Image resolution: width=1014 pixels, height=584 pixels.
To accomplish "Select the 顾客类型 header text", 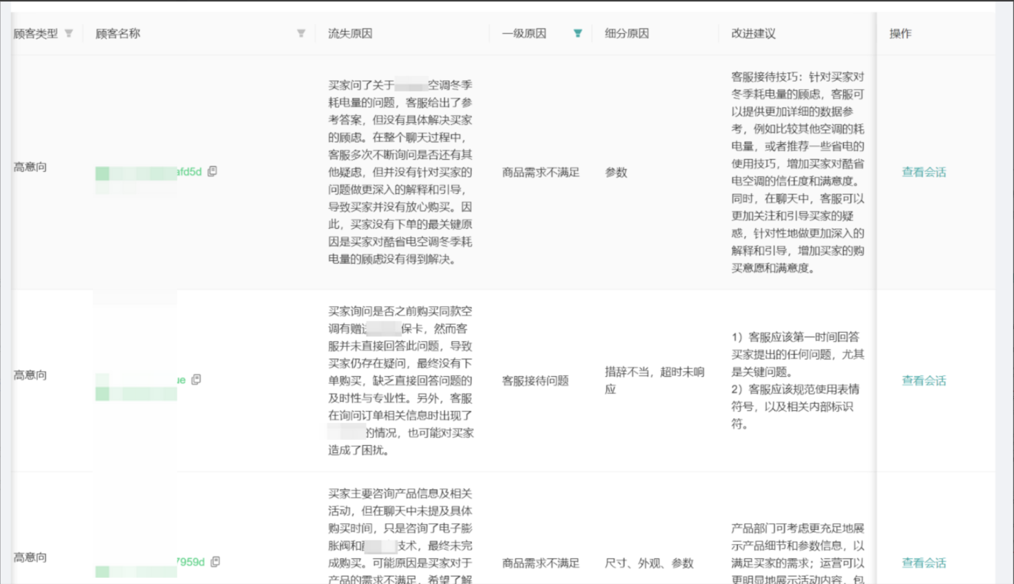I will coord(35,34).
